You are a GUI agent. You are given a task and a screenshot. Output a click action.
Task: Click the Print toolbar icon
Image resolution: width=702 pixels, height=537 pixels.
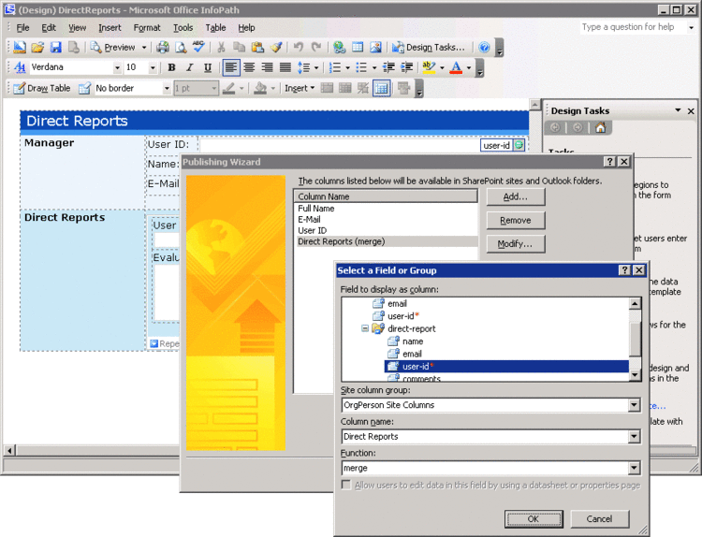pos(163,47)
